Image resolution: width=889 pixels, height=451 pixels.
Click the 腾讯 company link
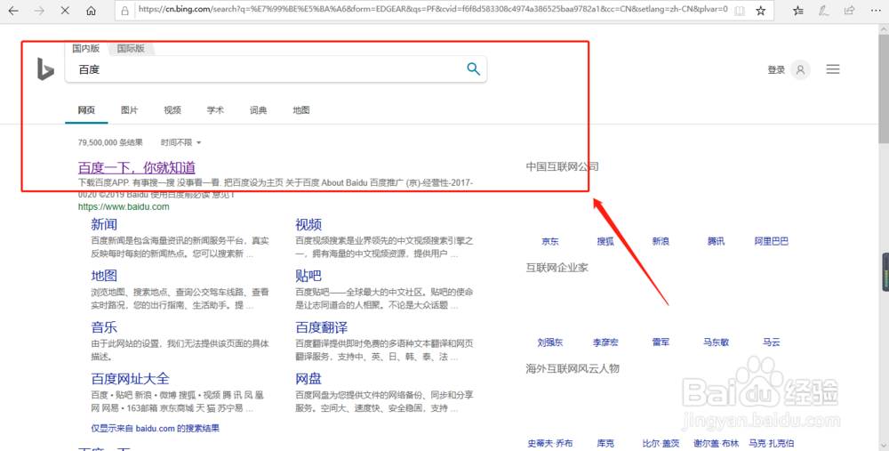click(x=716, y=241)
